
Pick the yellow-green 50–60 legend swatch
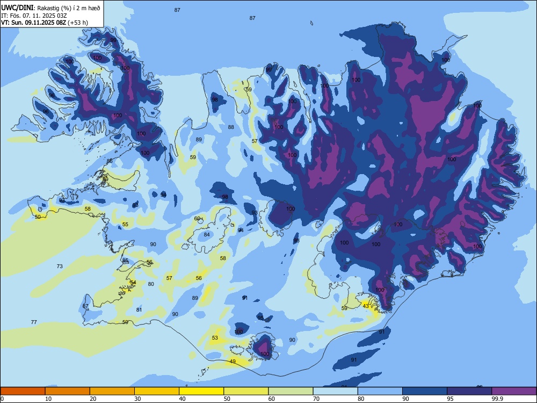pyautogui.click(x=246, y=391)
